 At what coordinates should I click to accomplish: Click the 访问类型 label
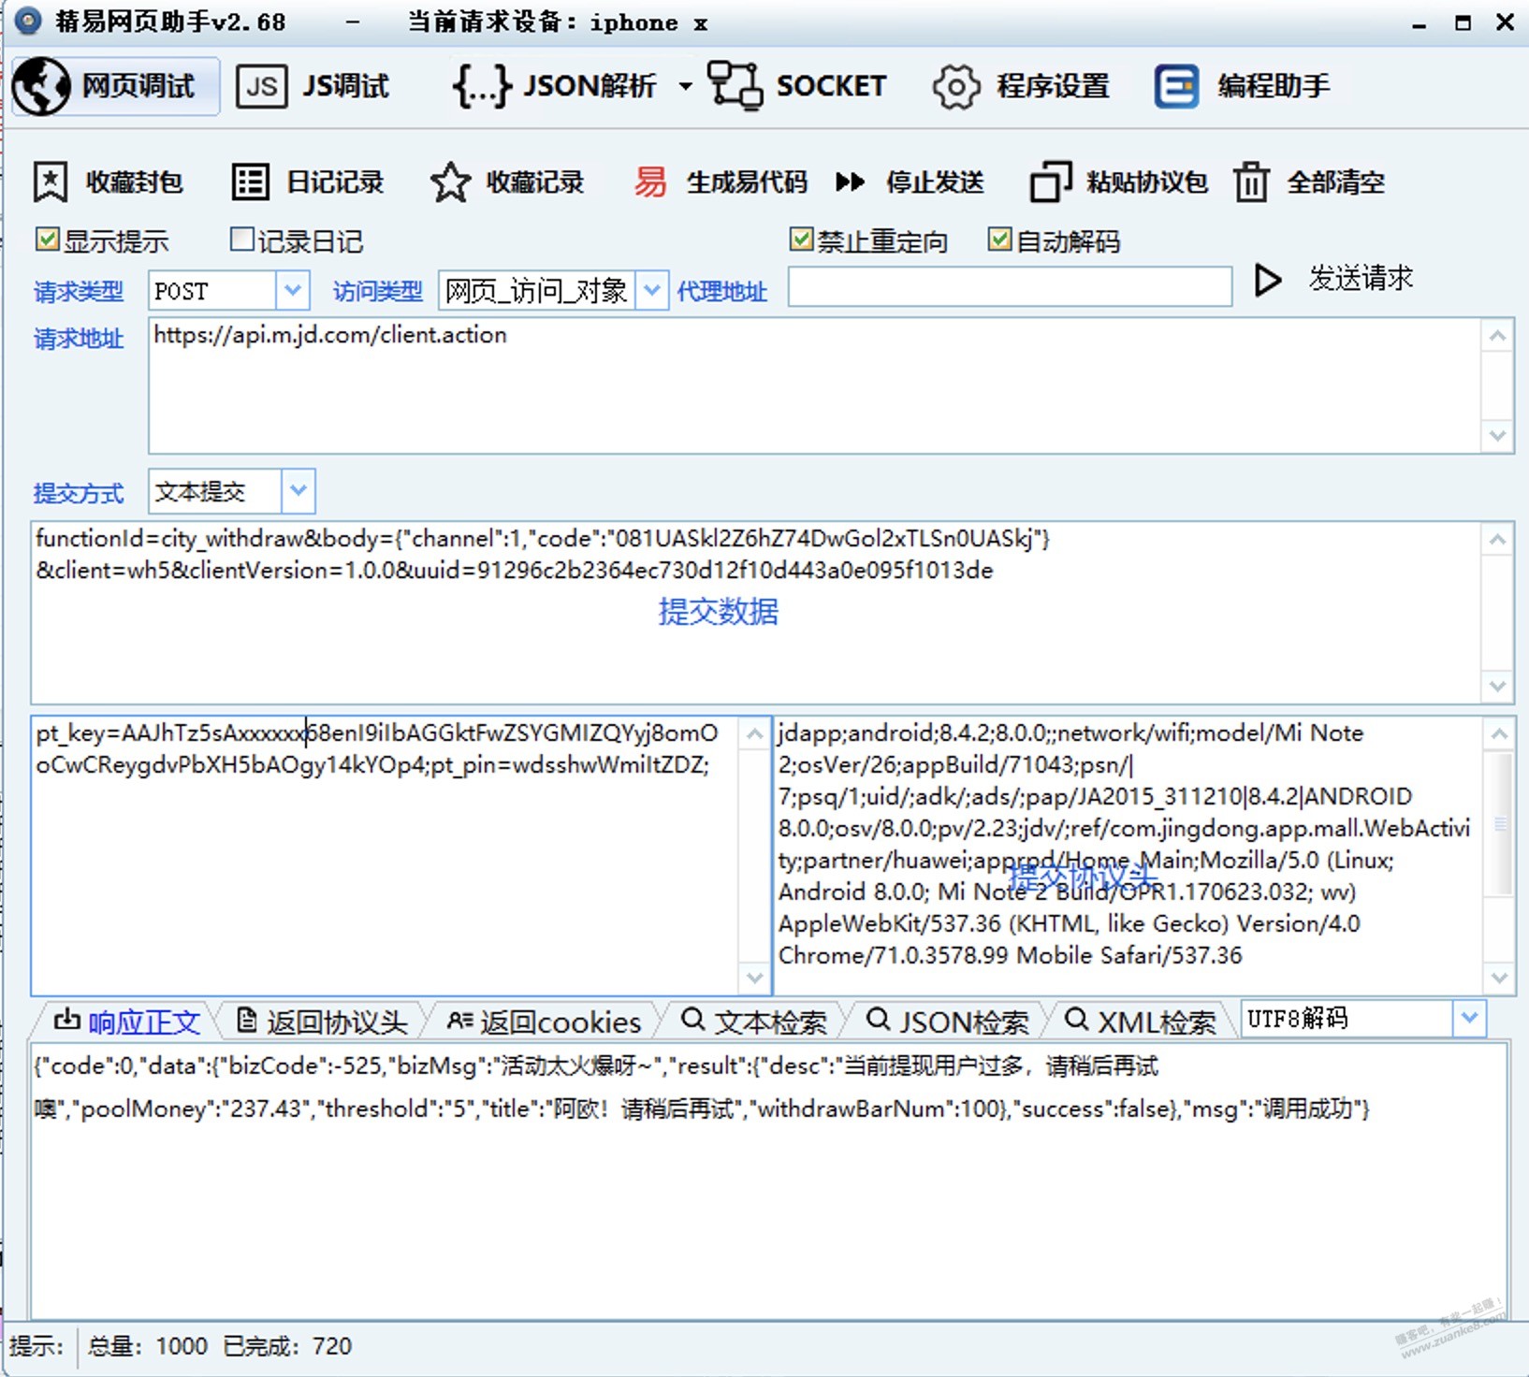(377, 292)
